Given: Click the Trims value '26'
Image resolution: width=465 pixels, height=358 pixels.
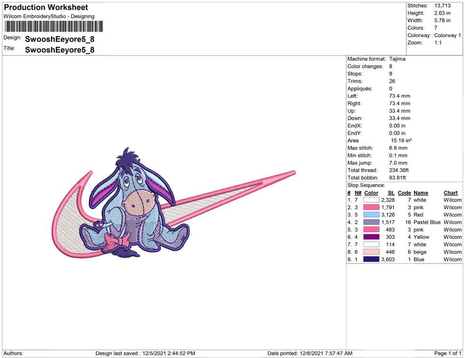Looking at the screenshot, I should (x=392, y=81).
